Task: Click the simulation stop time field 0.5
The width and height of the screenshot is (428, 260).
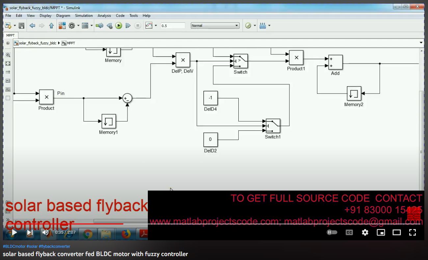Action: (x=173, y=26)
